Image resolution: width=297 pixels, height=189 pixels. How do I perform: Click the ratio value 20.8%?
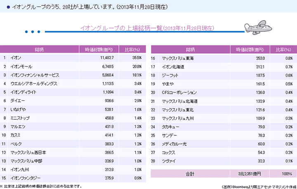[x=137, y=66]
